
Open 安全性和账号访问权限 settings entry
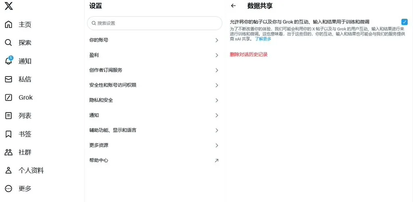click(154, 85)
